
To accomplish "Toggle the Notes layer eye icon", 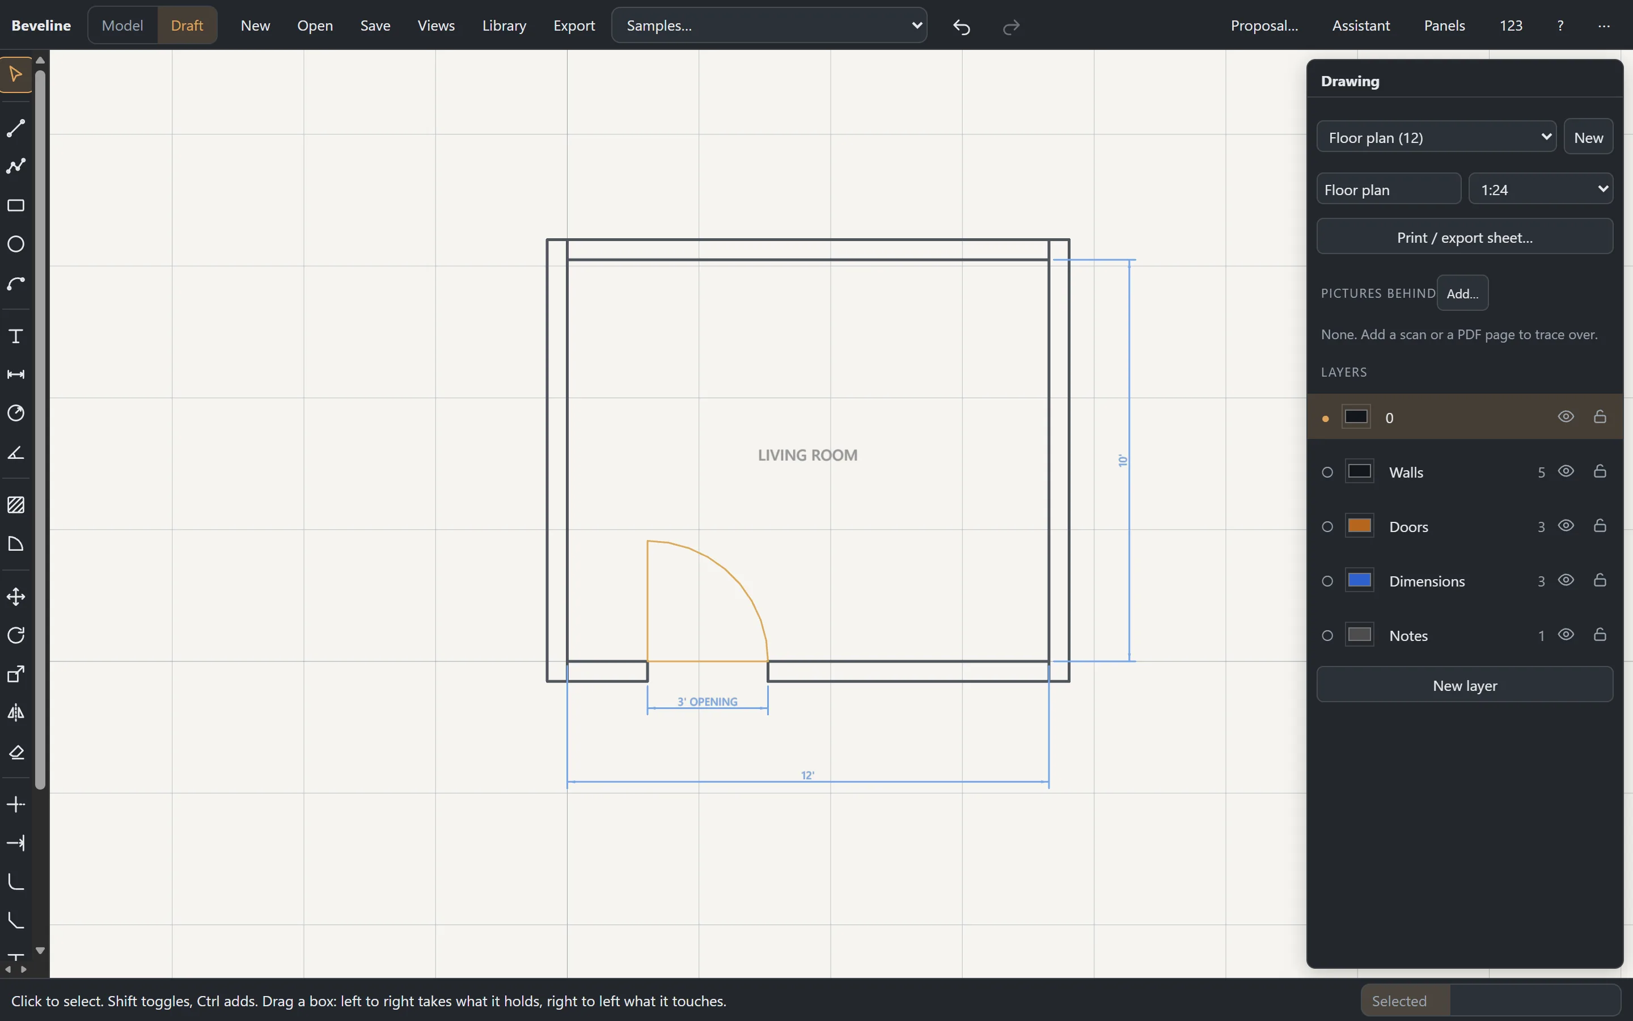I will [1566, 635].
